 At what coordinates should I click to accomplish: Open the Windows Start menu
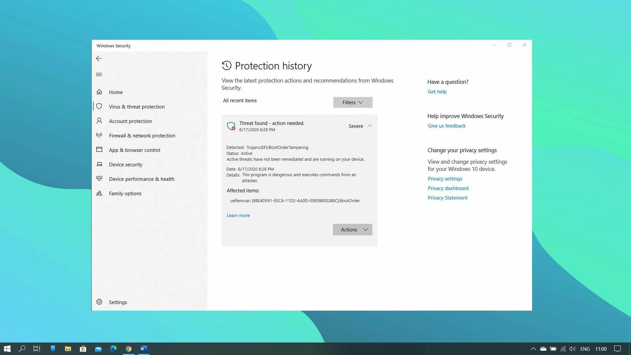(x=7, y=349)
